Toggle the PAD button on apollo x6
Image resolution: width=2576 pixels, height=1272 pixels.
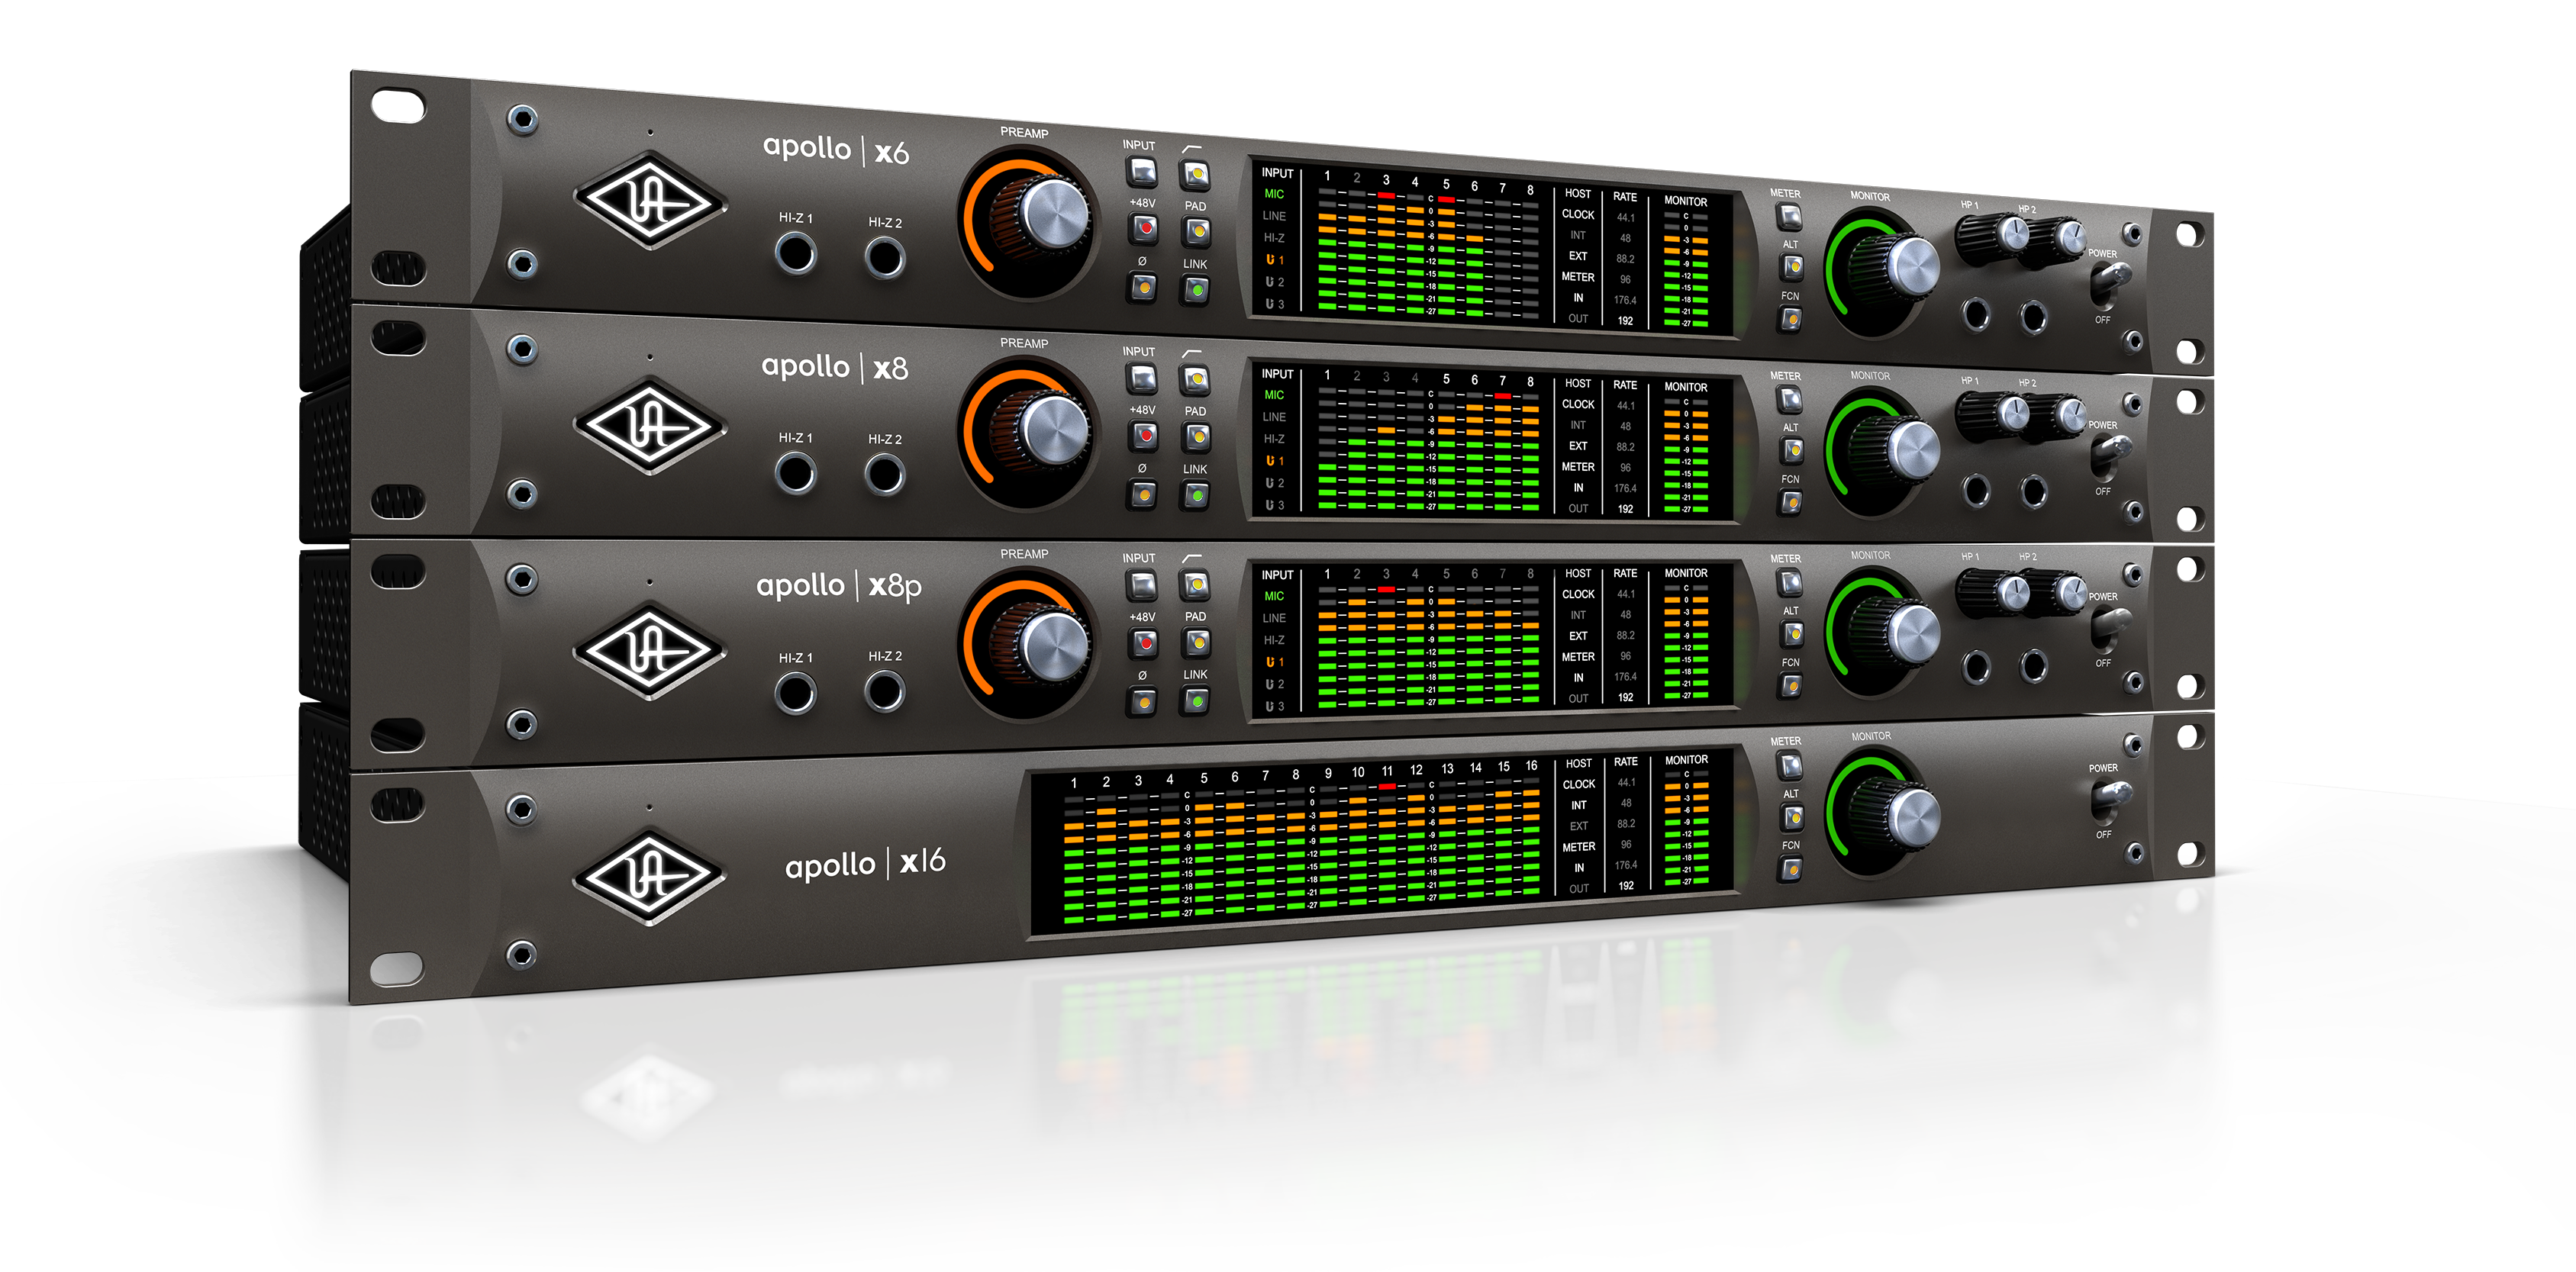point(1196,232)
